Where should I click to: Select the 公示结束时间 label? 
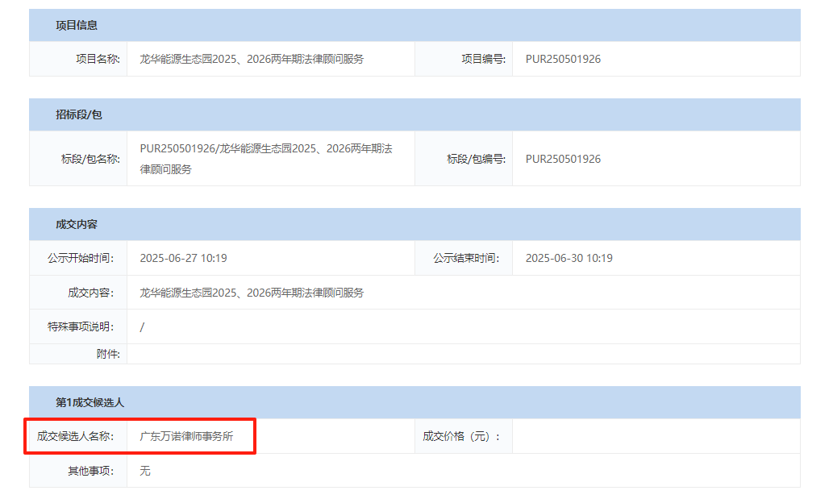click(x=466, y=258)
